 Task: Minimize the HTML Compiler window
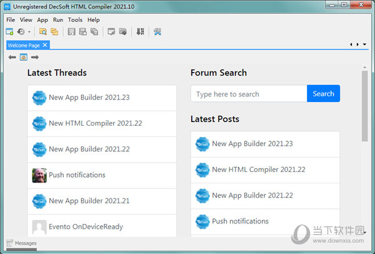coord(332,5)
